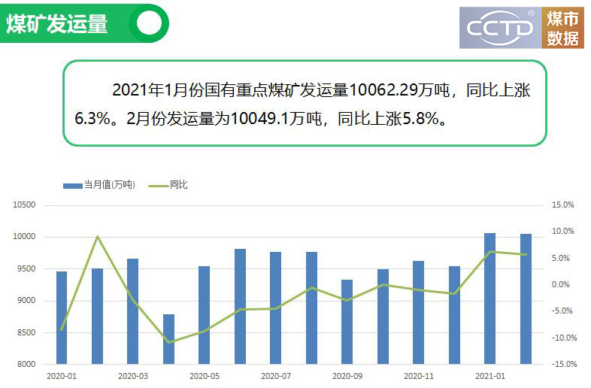Click the 2020-09 blue bar
The width and height of the screenshot is (591, 388).
pos(347,322)
